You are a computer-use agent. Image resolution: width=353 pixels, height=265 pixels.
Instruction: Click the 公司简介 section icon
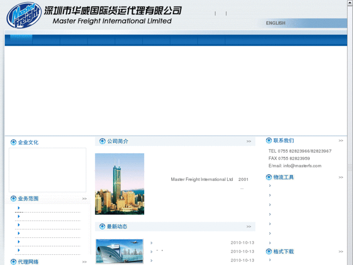(102, 141)
